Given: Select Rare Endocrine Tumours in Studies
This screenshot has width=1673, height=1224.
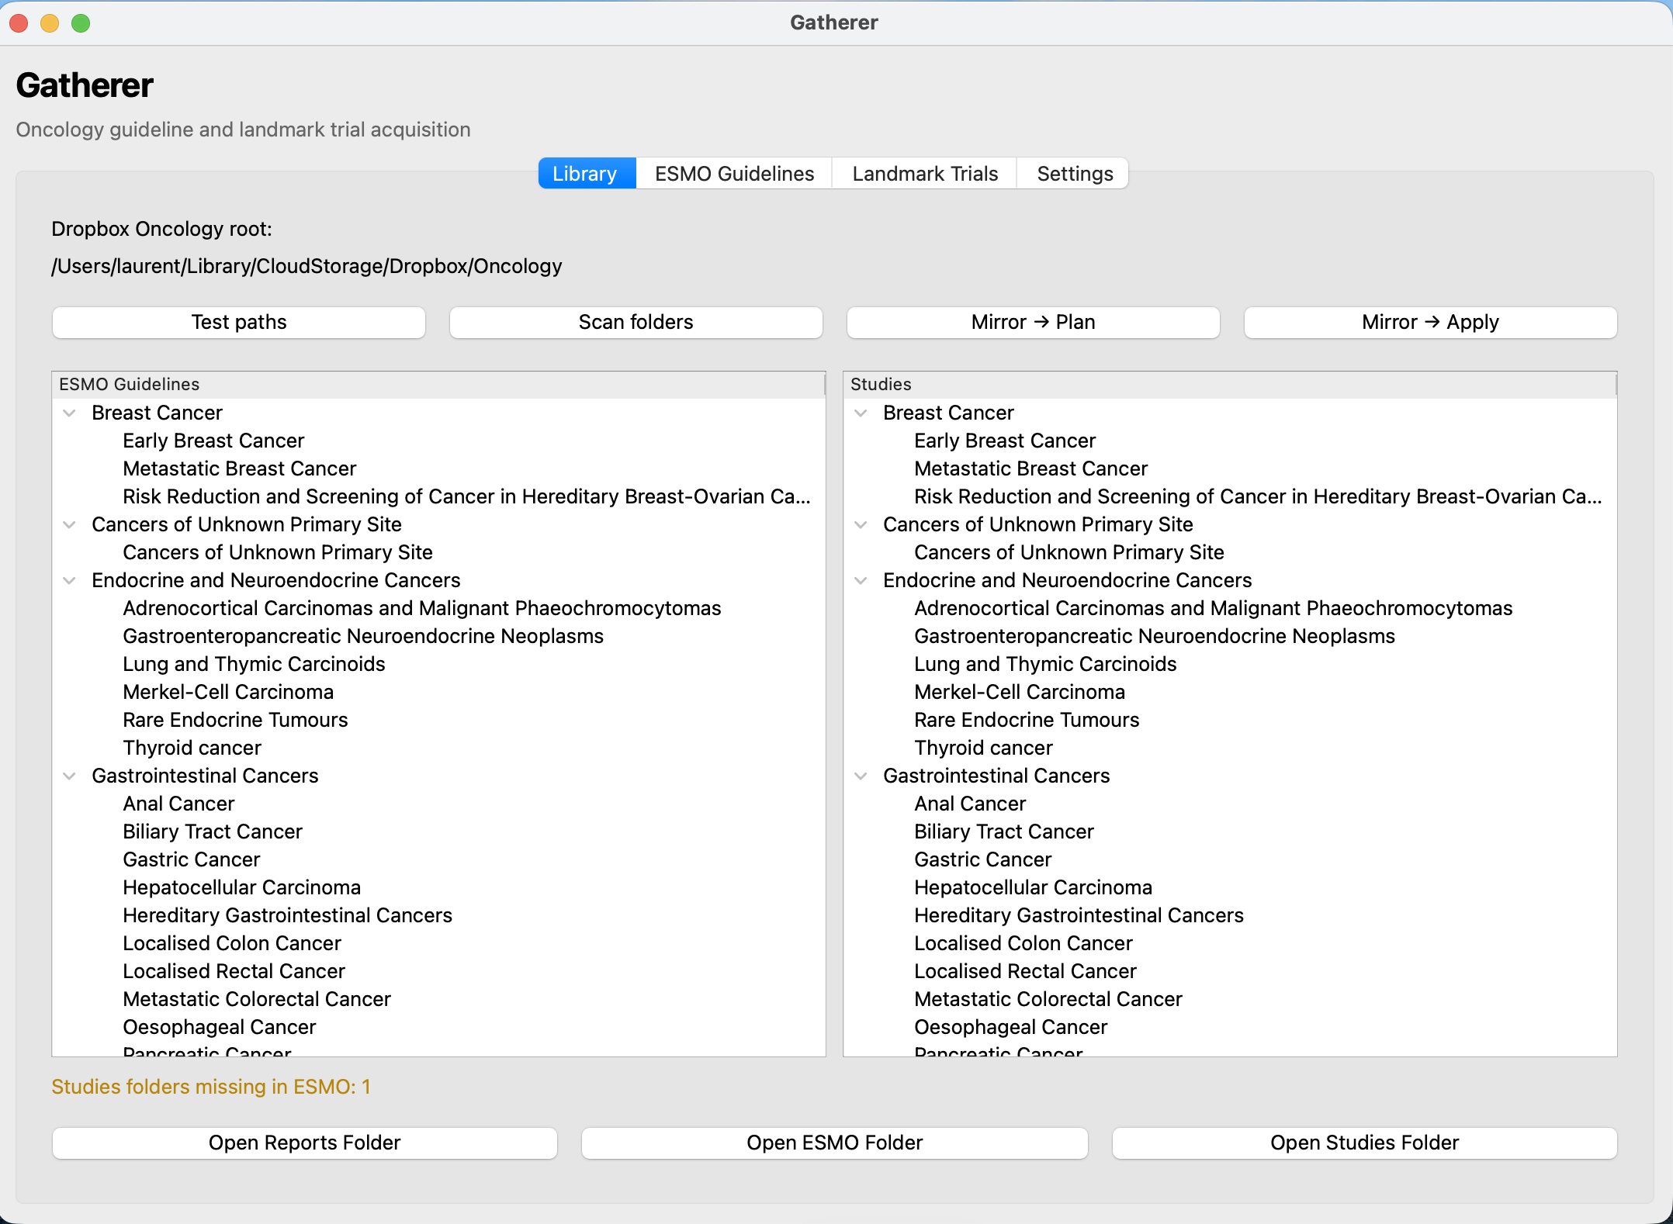Looking at the screenshot, I should 1230,720.
